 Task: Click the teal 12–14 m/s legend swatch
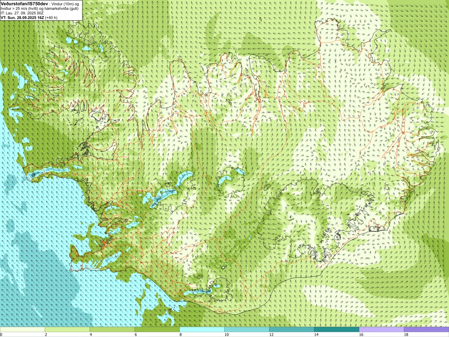click(292, 330)
